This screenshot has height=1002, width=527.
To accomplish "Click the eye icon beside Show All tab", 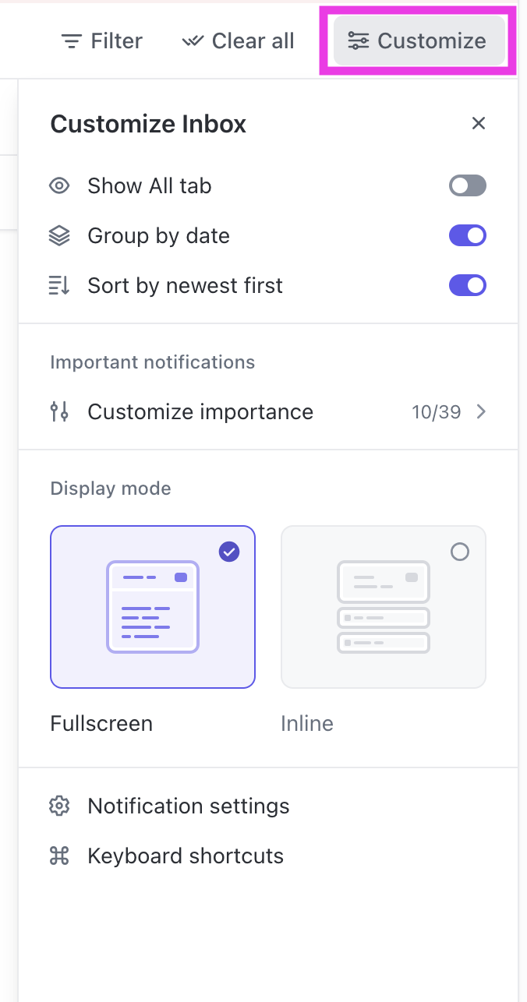I will click(59, 185).
